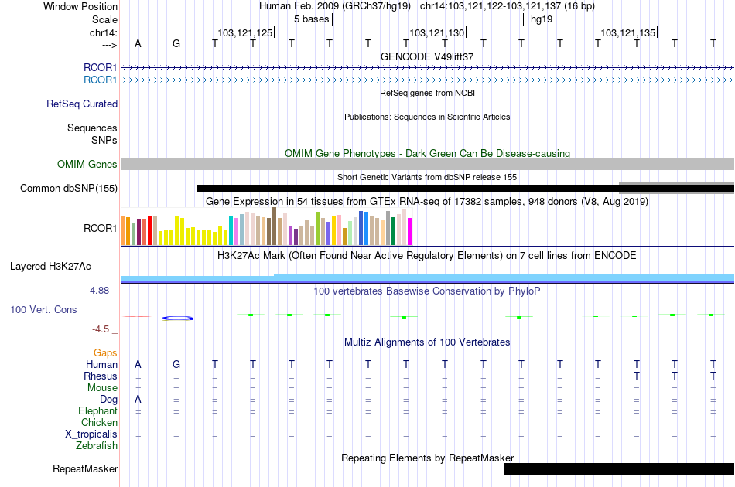The height and width of the screenshot is (487, 735).
Task: Click position marker 103,121,135 on the ruler
Action: click(x=627, y=32)
